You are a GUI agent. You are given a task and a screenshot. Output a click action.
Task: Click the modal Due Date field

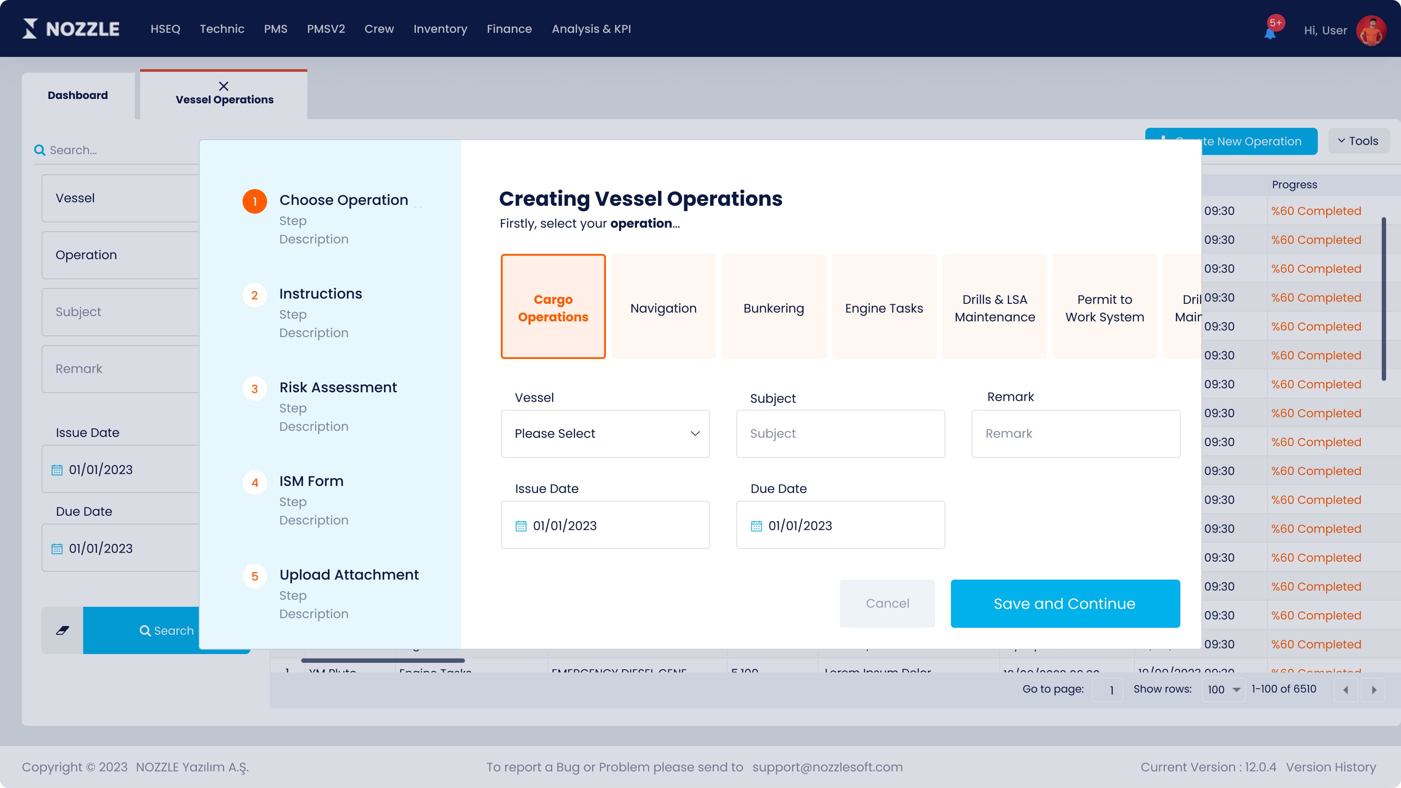[x=840, y=525]
